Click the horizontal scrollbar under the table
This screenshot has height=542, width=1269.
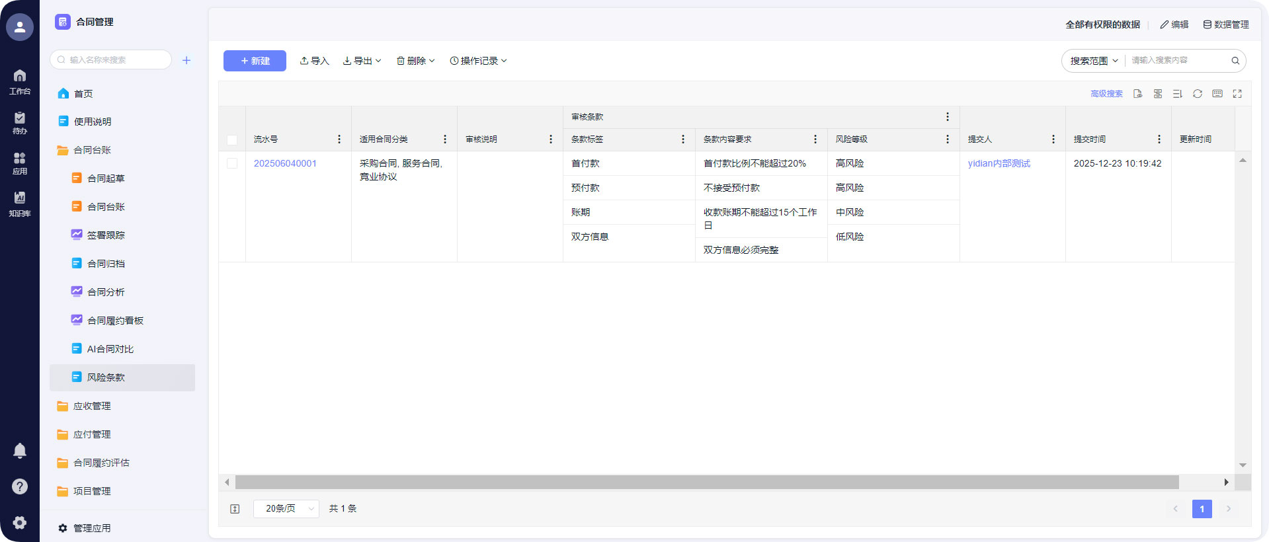pos(706,483)
